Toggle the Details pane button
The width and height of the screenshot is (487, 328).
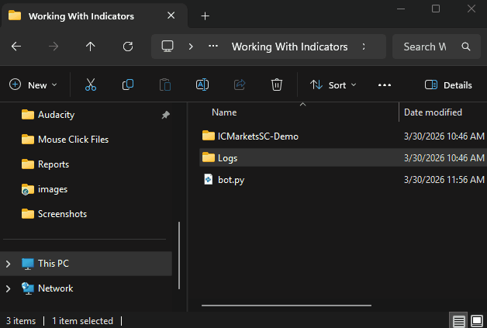point(448,85)
